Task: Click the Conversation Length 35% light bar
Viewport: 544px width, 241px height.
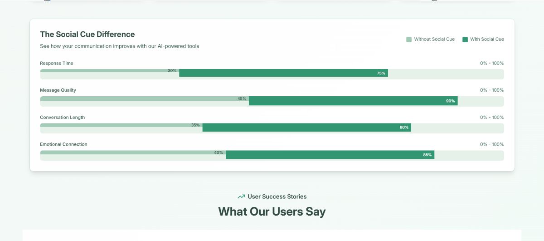Action: pos(121,125)
